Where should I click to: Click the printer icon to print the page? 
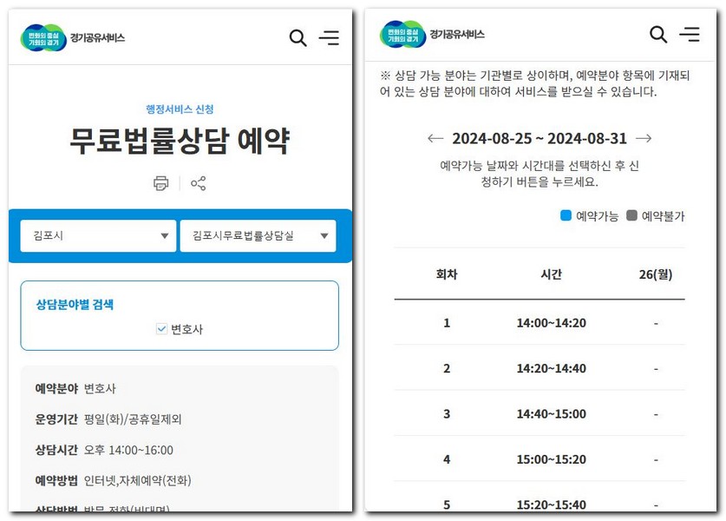point(160,183)
